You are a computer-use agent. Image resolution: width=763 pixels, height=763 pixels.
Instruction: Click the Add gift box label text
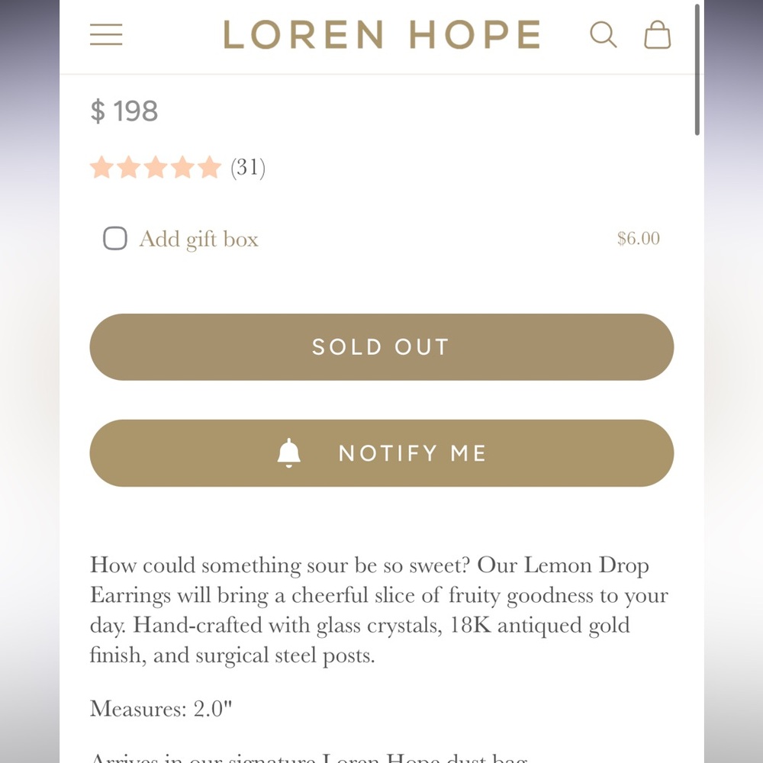pyautogui.click(x=198, y=239)
